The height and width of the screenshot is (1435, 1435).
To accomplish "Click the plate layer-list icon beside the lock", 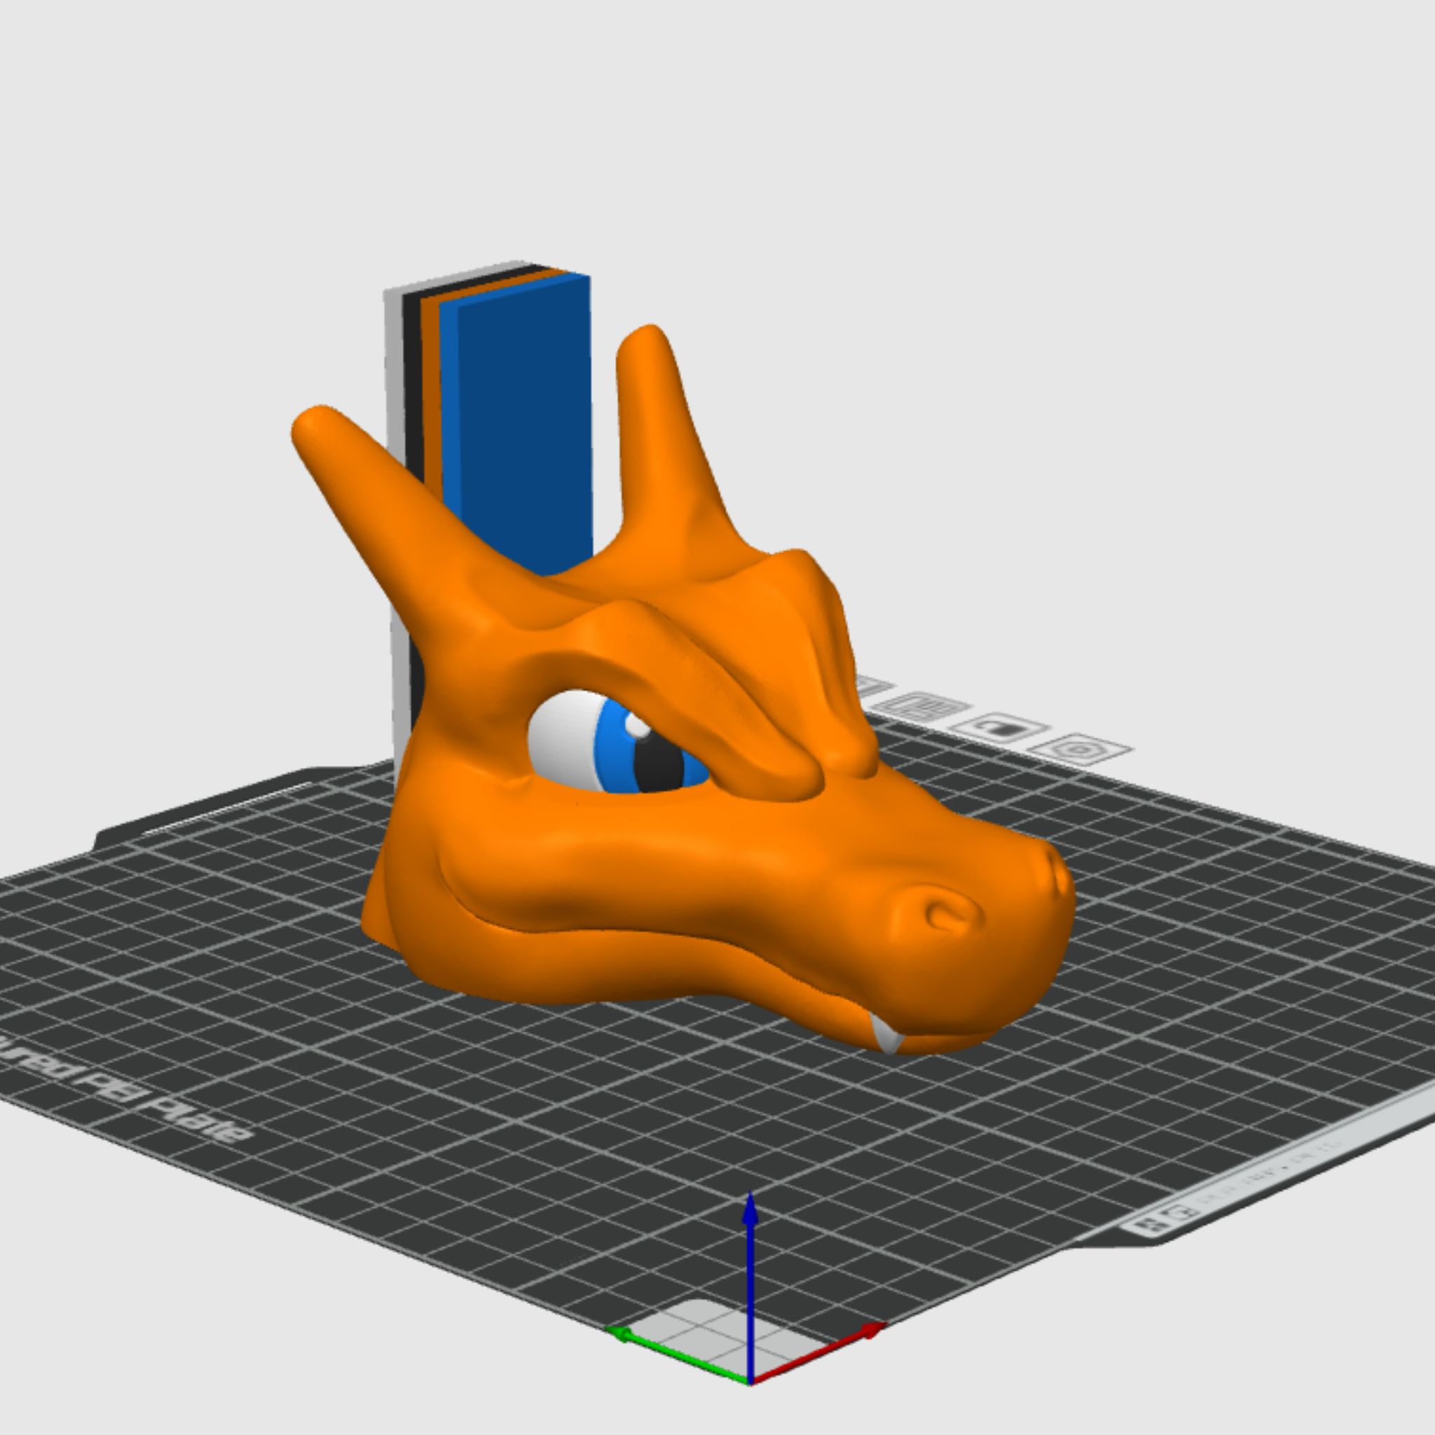I will (x=923, y=706).
